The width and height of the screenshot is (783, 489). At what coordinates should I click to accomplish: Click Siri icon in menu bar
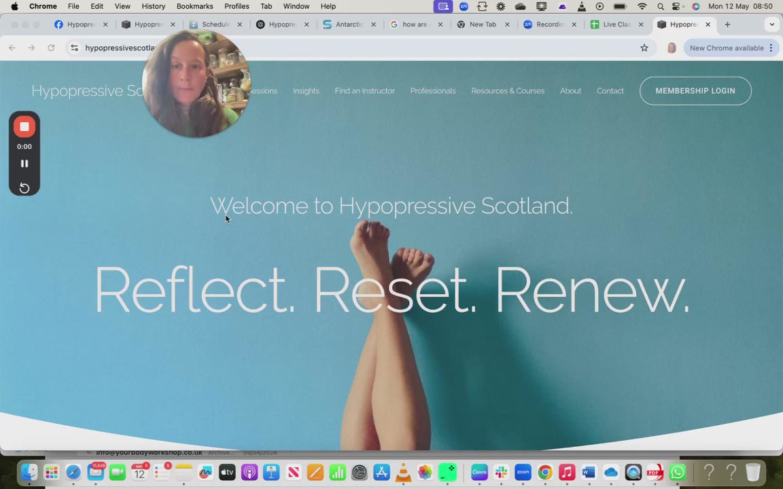695,7
